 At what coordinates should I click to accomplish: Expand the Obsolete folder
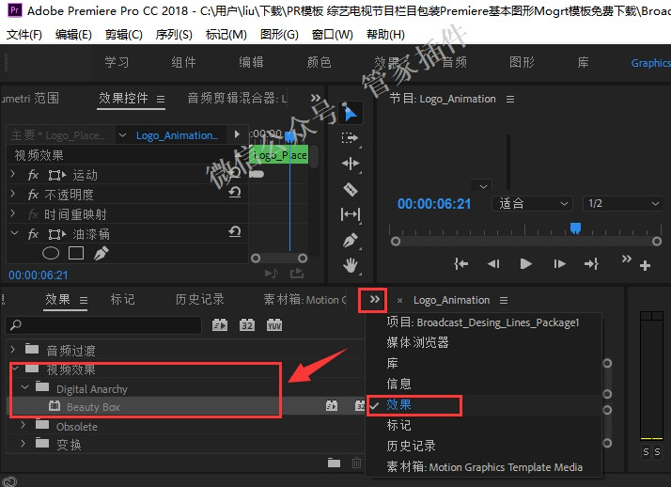coord(23,425)
